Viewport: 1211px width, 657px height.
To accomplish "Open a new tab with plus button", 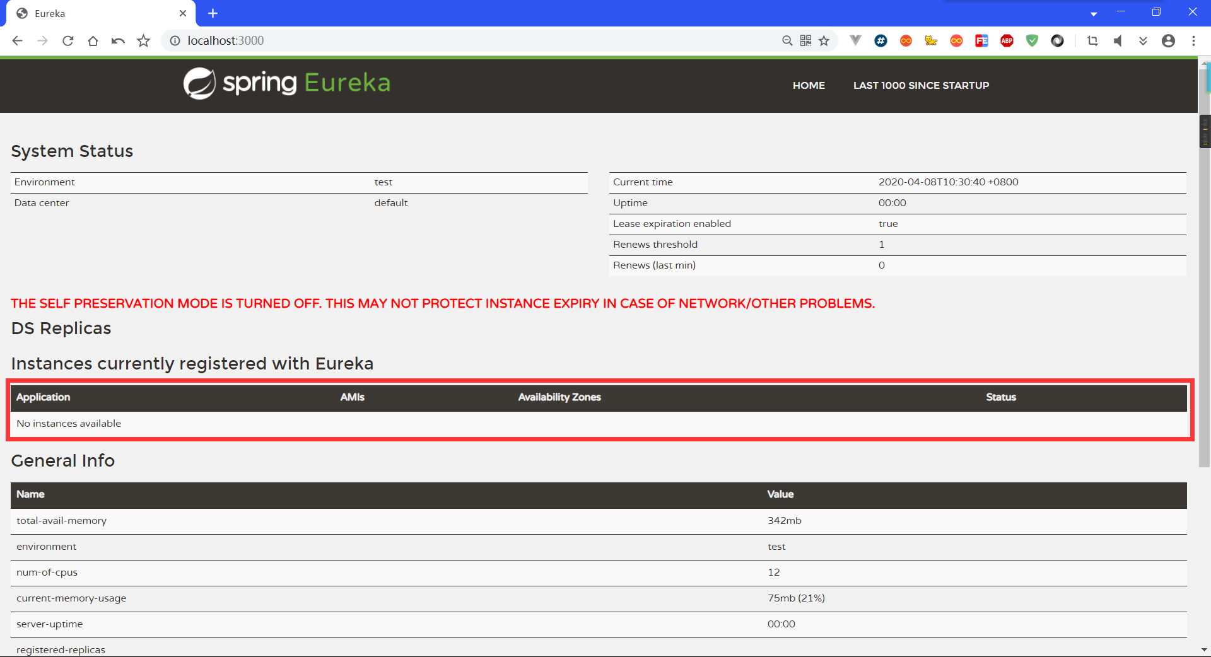I will coord(213,13).
